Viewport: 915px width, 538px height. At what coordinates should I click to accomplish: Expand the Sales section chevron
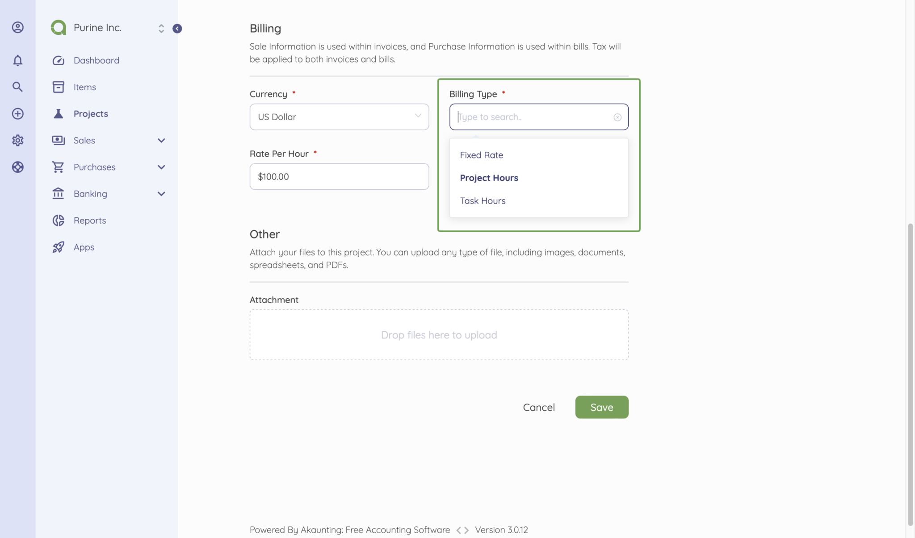click(x=161, y=140)
